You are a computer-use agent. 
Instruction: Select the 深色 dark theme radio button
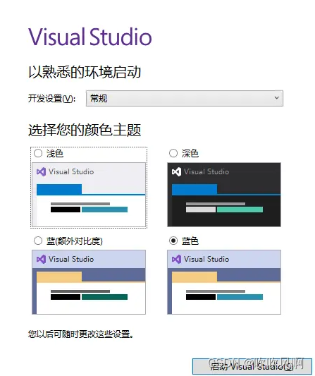tap(173, 153)
